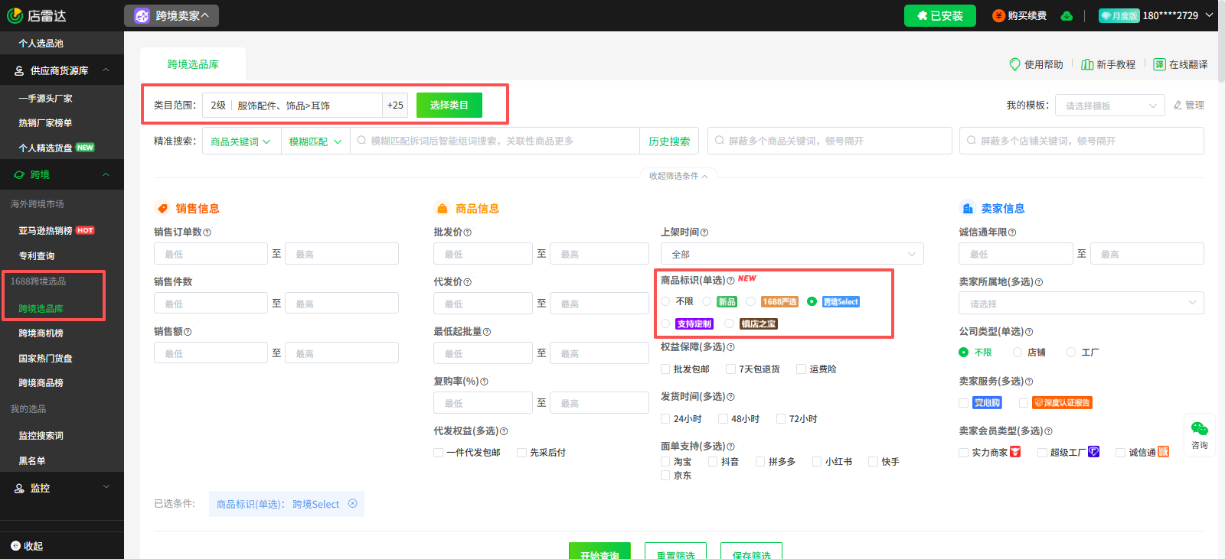Enable the 7天包退货 checkbox
Image resolution: width=1225 pixels, height=559 pixels.
tap(731, 369)
